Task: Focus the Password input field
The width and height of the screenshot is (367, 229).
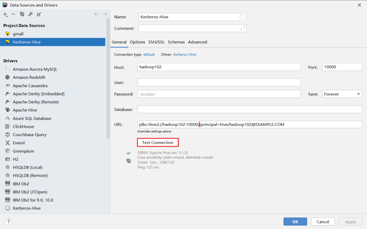Action: pyautogui.click(x=219, y=94)
